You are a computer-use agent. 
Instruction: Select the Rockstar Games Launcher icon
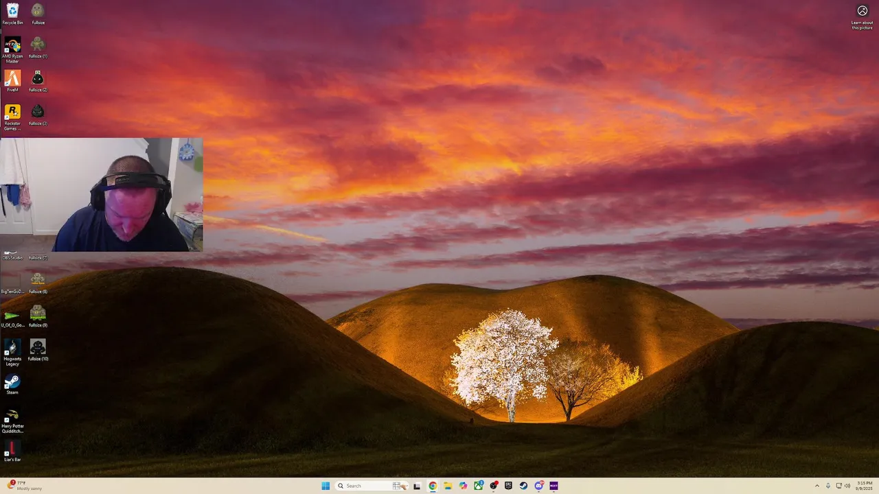tap(12, 117)
